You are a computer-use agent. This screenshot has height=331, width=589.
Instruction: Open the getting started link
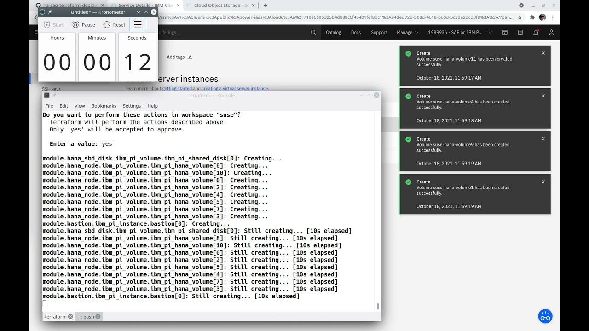177,89
